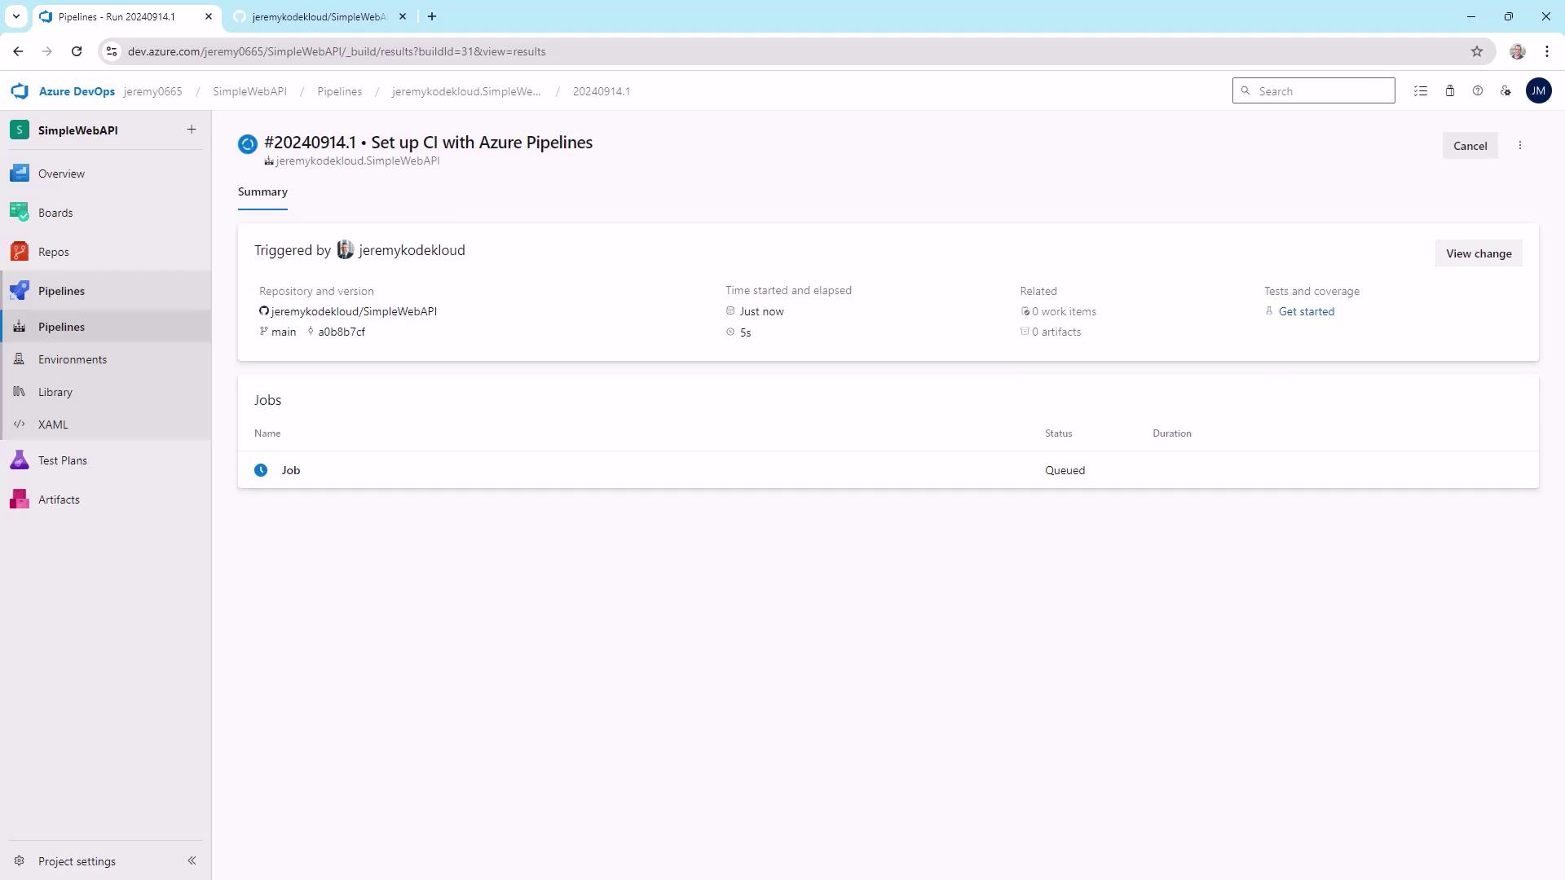Viewport: 1565px width, 880px height.
Task: Open the Overview sidebar icon
Action: [20, 174]
